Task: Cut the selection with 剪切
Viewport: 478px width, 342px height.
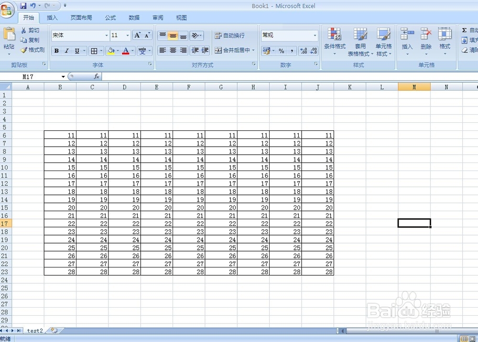Action: click(30, 30)
